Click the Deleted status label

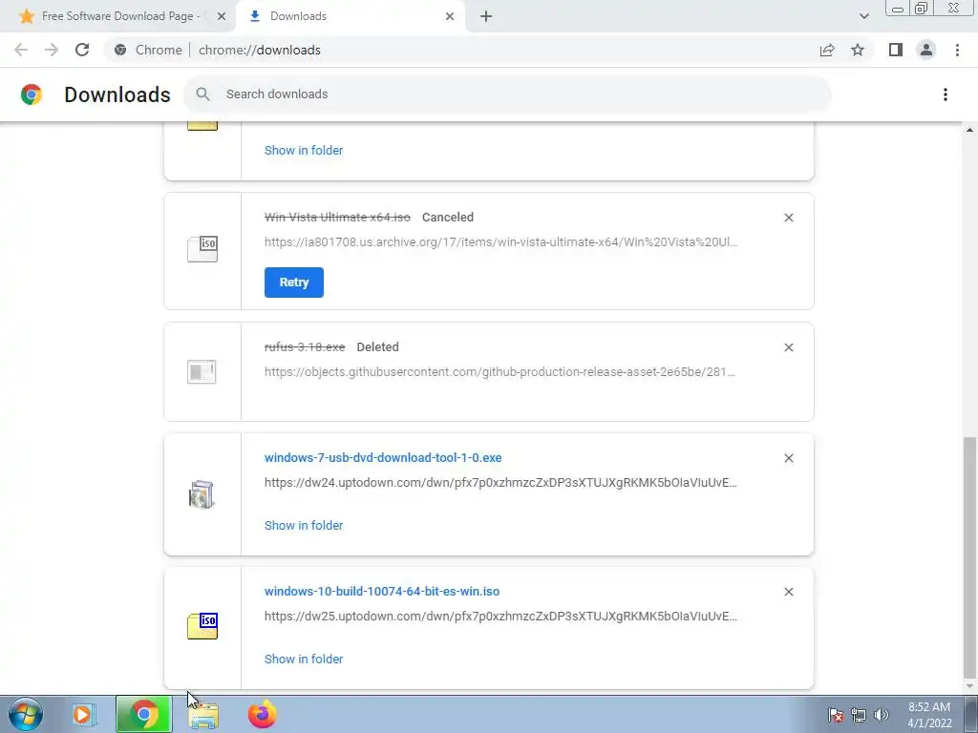coord(377,346)
